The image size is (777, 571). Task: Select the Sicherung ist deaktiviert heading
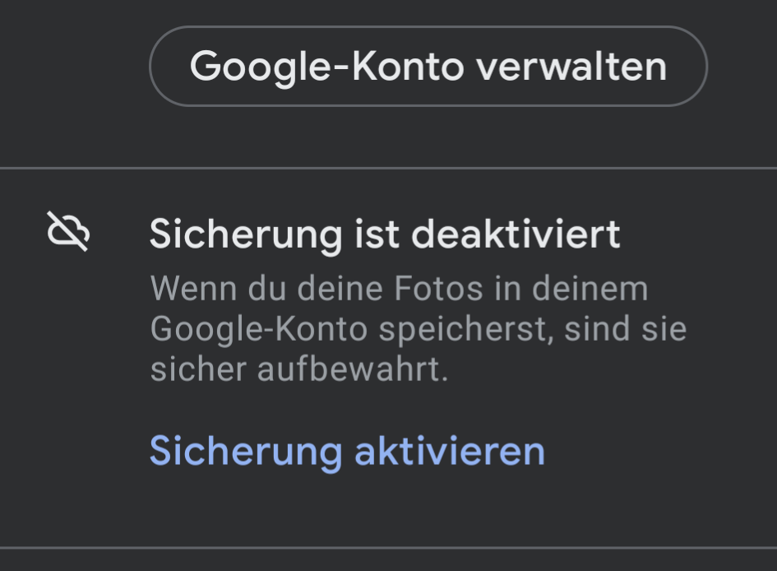point(385,234)
